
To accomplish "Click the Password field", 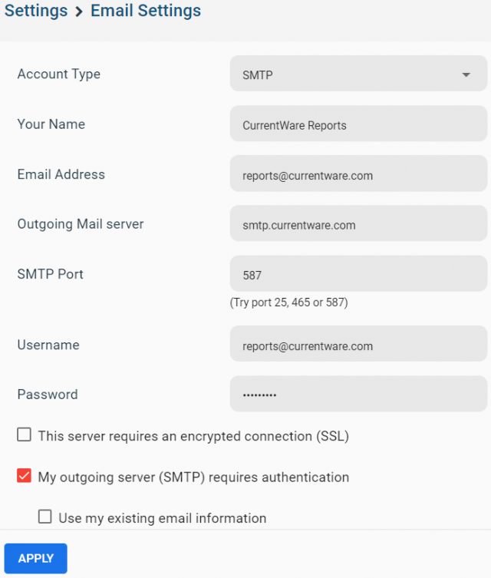I will (358, 394).
